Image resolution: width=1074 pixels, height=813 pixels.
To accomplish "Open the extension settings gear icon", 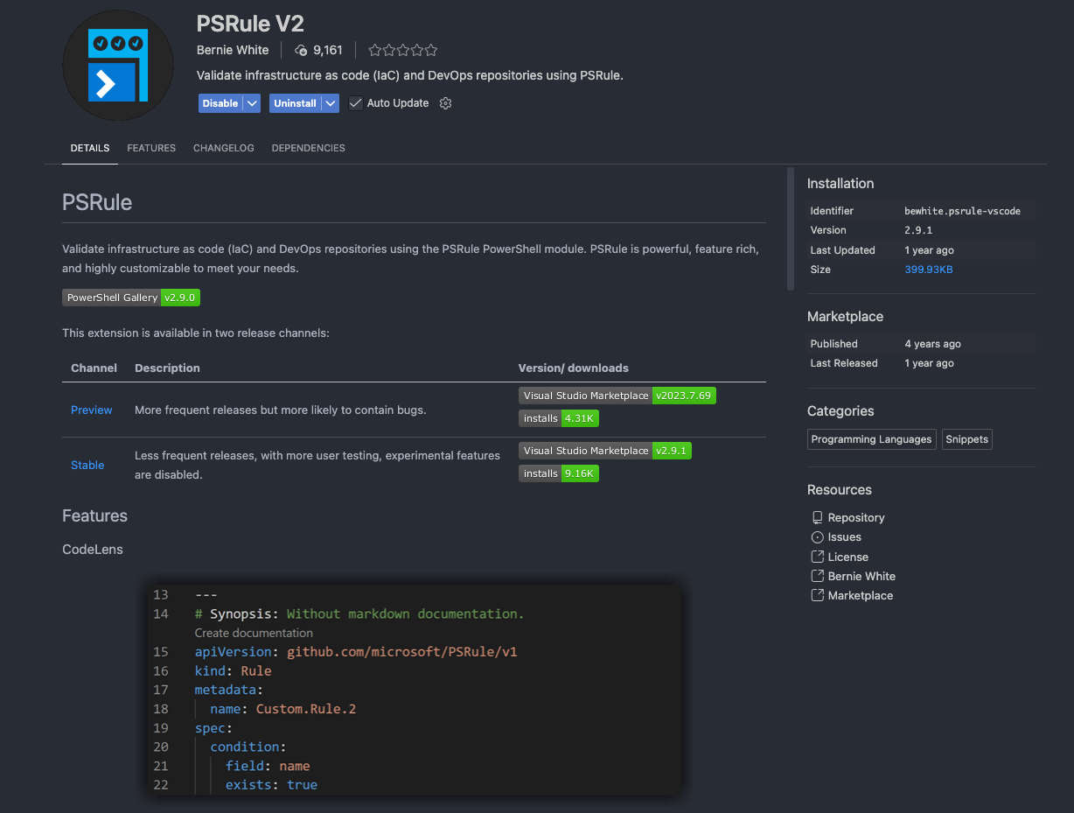I will (x=445, y=103).
